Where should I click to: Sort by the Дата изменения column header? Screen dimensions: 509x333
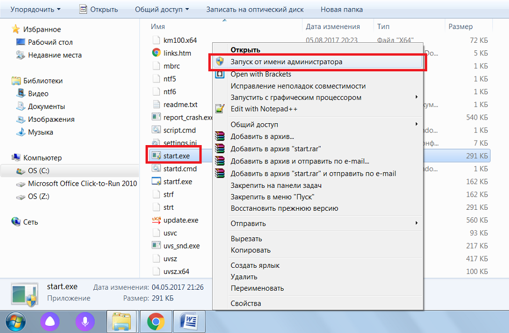(x=338, y=26)
